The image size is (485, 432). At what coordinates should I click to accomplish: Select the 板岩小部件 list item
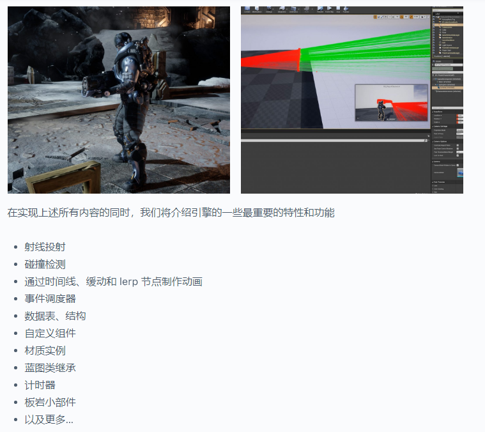[x=50, y=403]
